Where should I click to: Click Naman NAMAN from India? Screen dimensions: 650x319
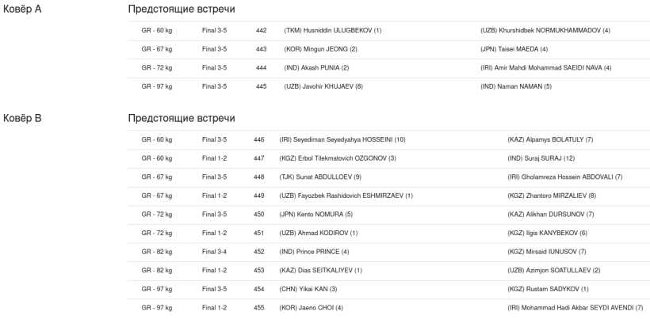point(516,86)
